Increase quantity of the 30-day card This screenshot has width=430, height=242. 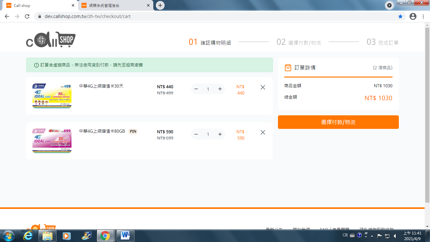pyautogui.click(x=220, y=89)
